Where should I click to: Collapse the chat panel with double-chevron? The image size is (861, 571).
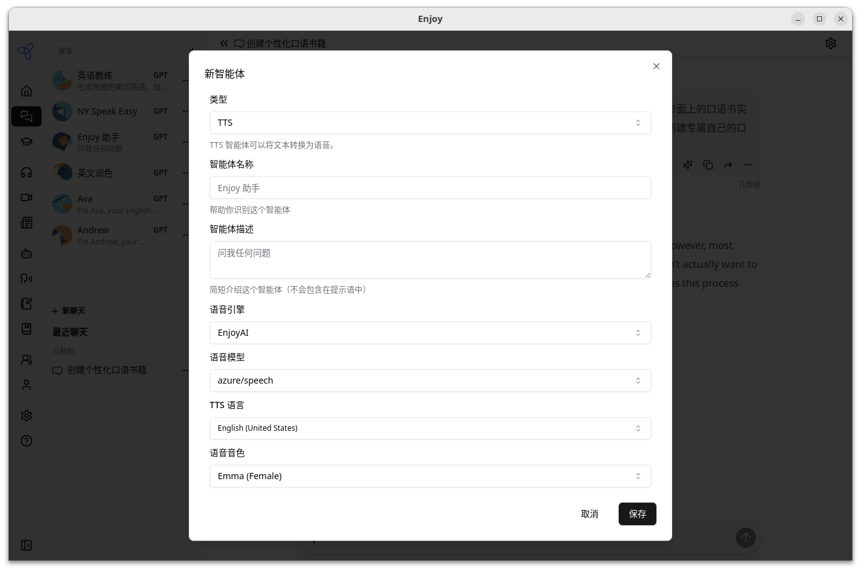point(223,43)
